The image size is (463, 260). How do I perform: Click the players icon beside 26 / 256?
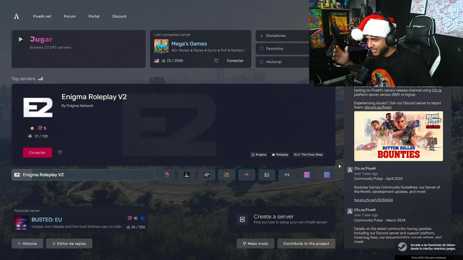pos(128,227)
